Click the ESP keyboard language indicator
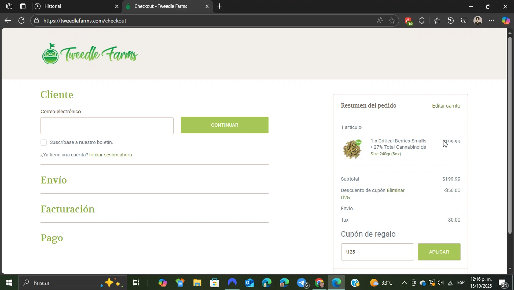 click(x=461, y=283)
